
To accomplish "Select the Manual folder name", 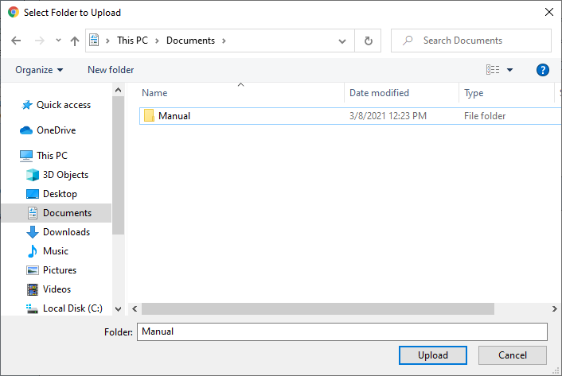I will pyautogui.click(x=174, y=116).
